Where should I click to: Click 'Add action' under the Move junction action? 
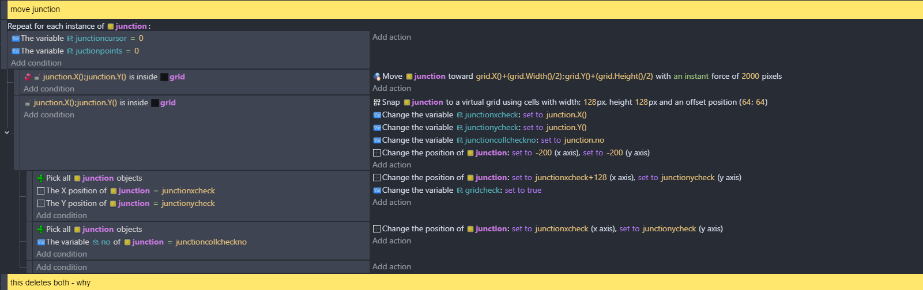click(x=391, y=89)
